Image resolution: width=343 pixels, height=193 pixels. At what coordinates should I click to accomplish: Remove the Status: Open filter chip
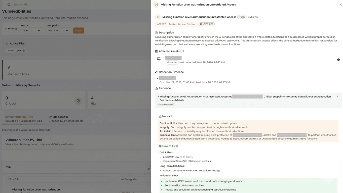[24, 51]
